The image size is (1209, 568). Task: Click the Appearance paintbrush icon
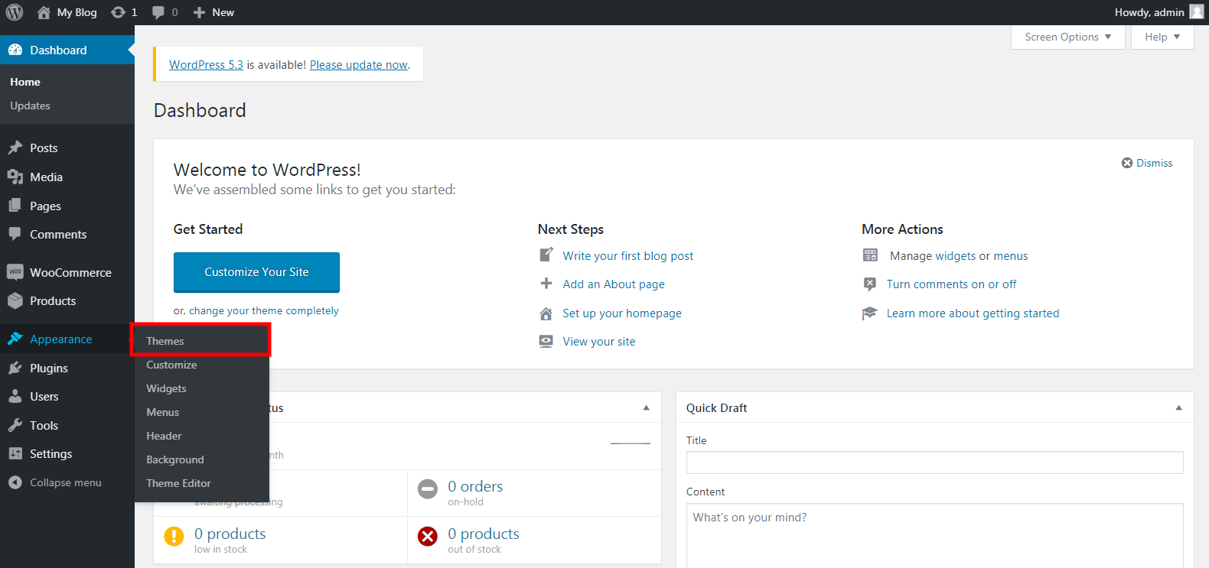pos(15,339)
